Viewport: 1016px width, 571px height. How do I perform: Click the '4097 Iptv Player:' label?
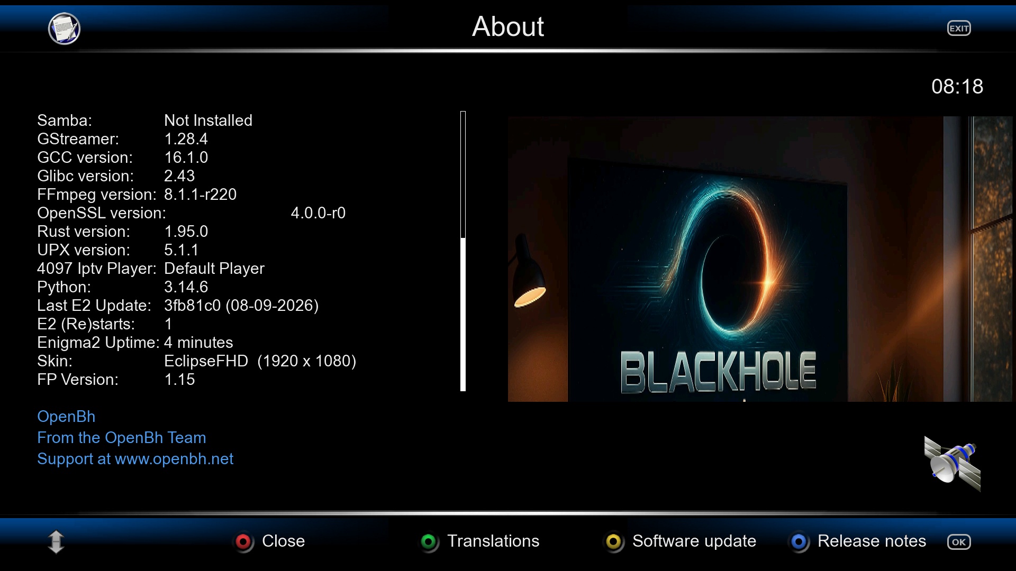pyautogui.click(x=97, y=269)
